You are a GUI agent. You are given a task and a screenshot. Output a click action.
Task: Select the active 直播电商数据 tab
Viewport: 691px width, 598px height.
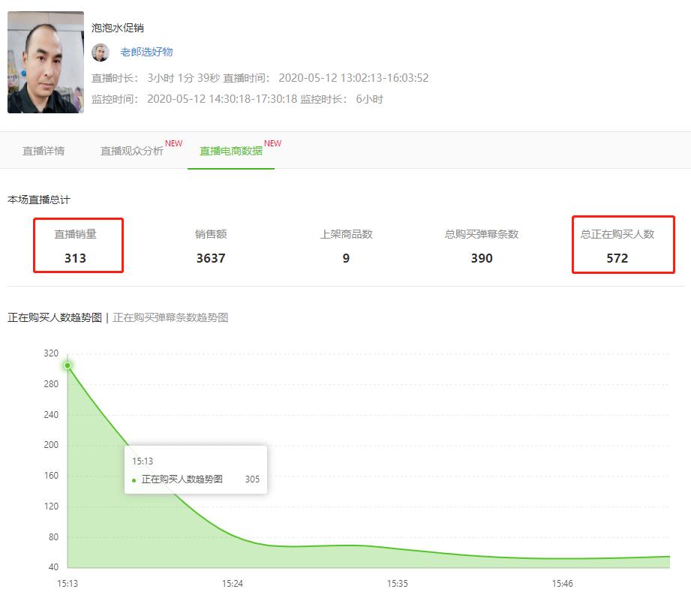point(230,151)
